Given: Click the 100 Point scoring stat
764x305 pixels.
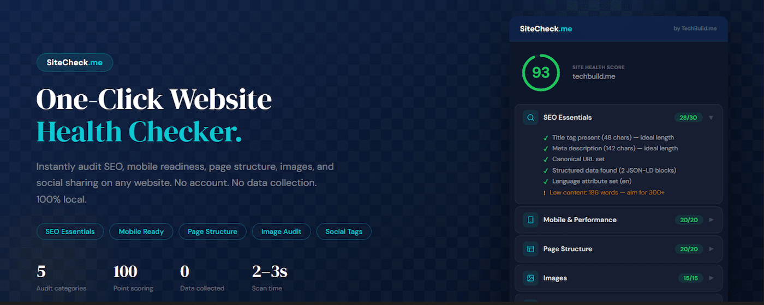Looking at the screenshot, I should tap(133, 278).
